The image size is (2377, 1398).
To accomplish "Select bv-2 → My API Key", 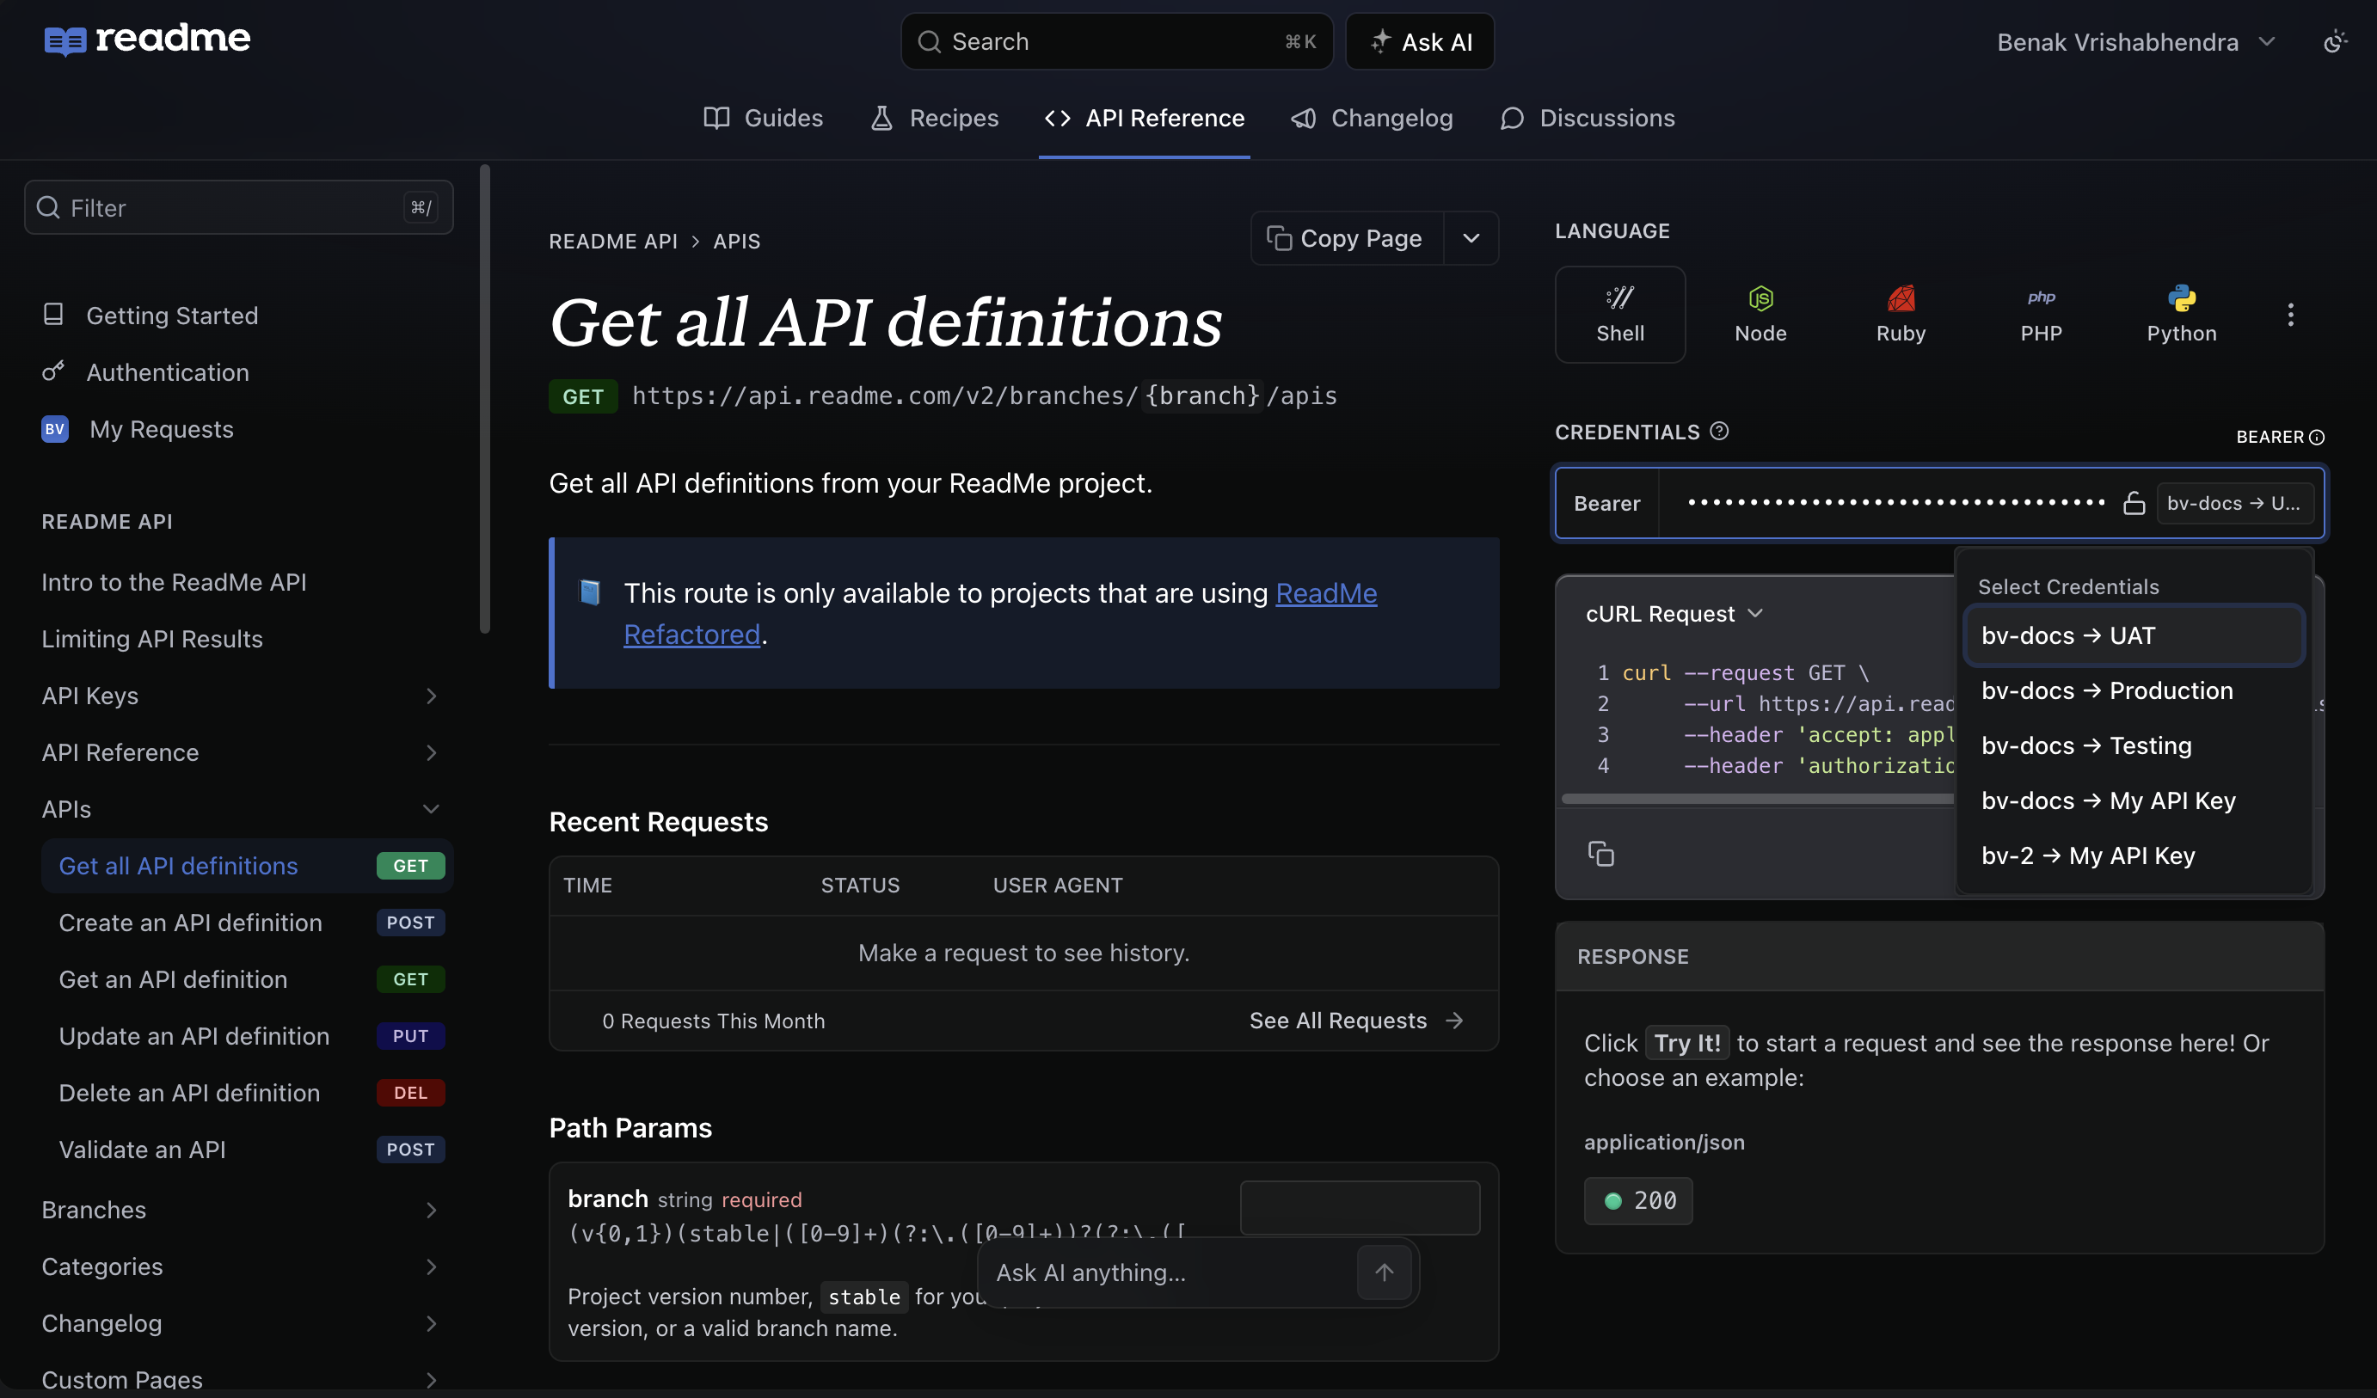I will coord(2134,855).
